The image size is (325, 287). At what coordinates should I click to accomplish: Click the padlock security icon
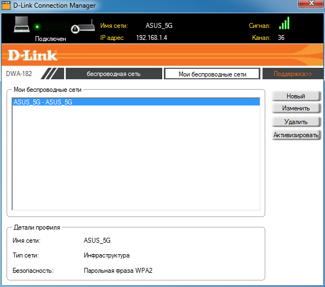[x=75, y=29]
